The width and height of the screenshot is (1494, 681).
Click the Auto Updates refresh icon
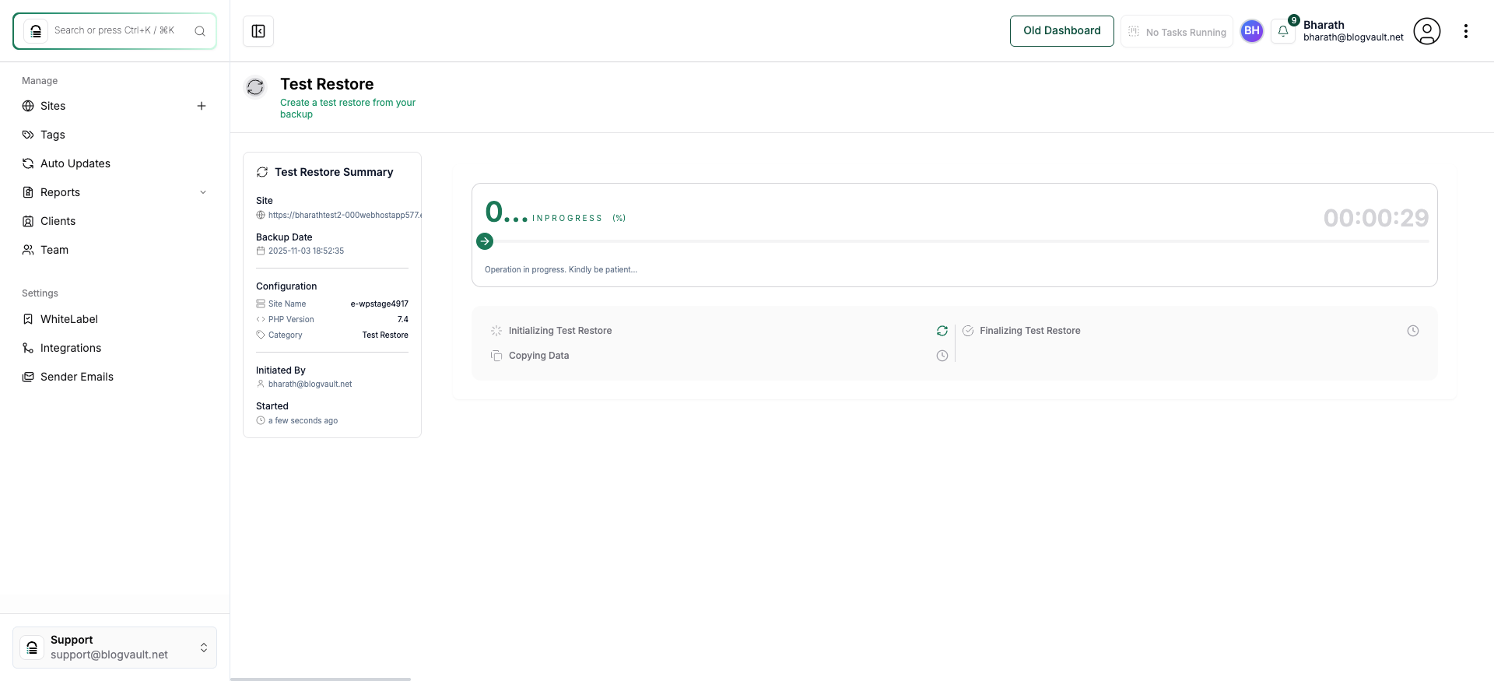28,163
